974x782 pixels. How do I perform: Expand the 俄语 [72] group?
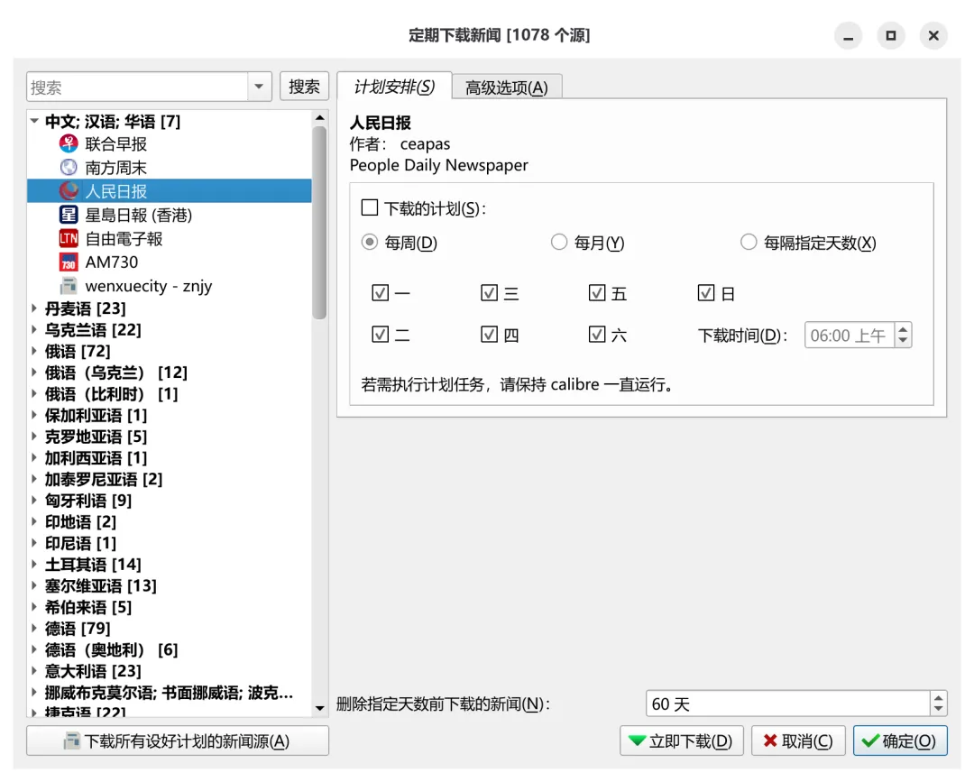tap(35, 351)
